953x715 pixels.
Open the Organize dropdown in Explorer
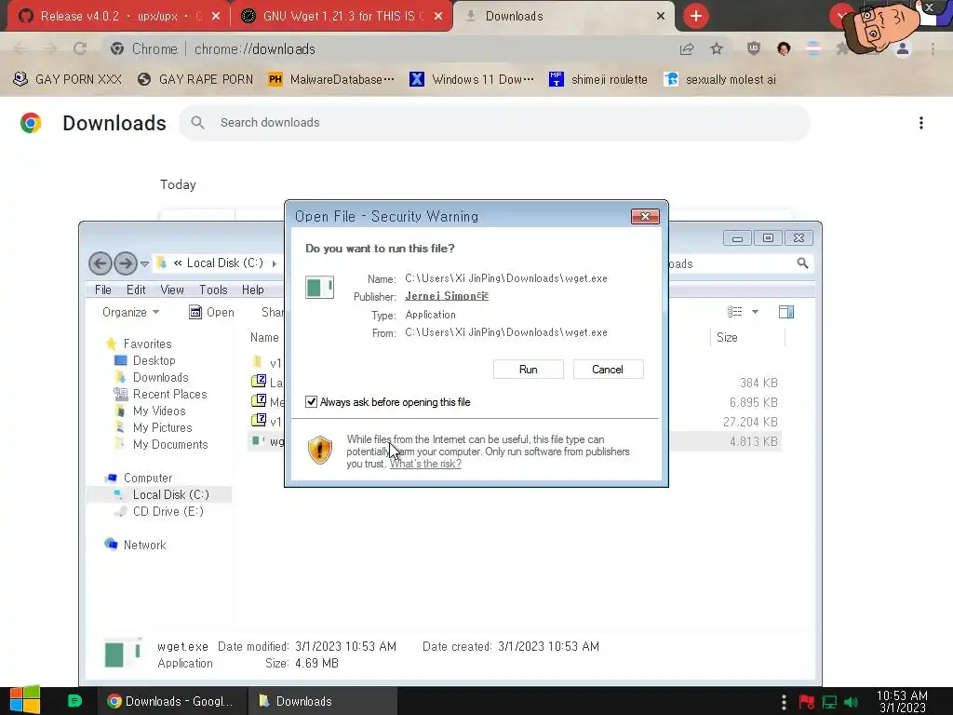pyautogui.click(x=130, y=313)
